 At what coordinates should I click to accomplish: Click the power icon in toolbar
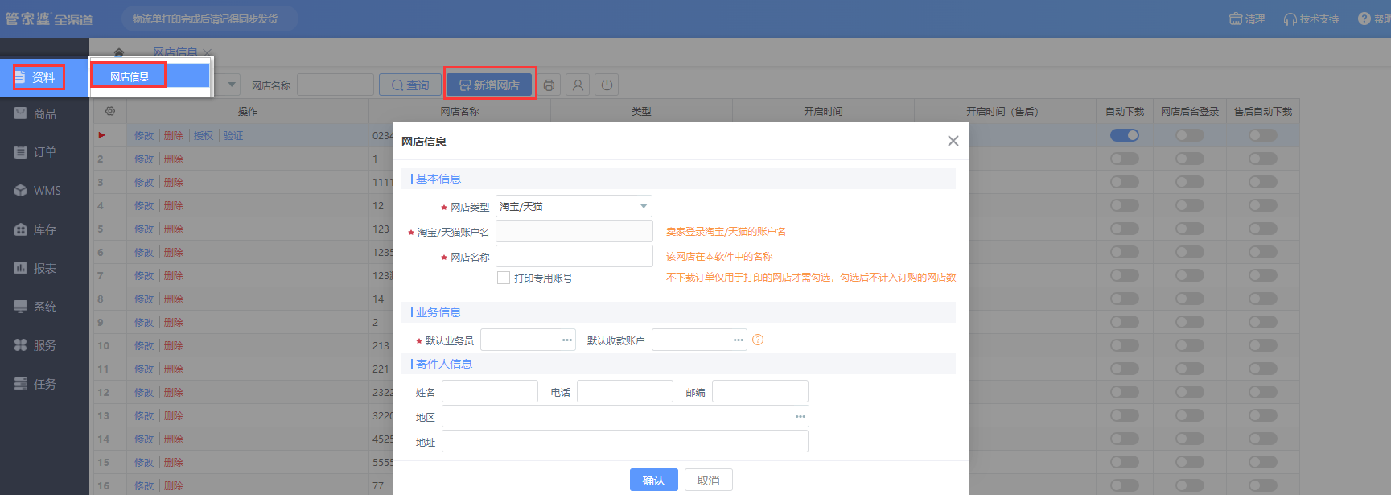pyautogui.click(x=607, y=85)
